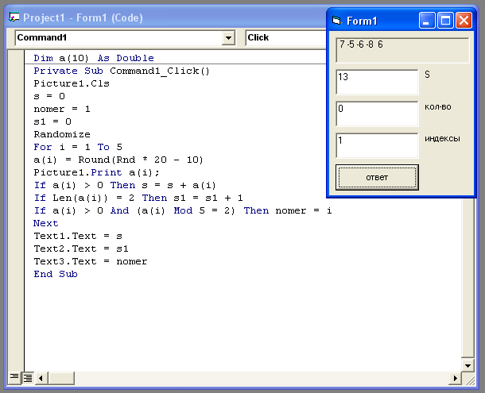Click the horizontal scrollbar thumb
485x393 pixels.
pos(61,378)
